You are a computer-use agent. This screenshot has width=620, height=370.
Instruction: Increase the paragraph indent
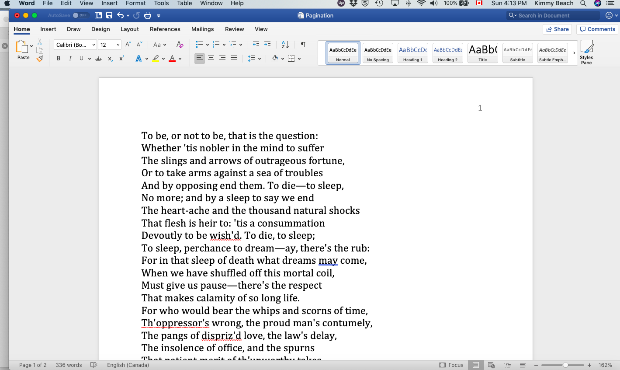coord(267,45)
